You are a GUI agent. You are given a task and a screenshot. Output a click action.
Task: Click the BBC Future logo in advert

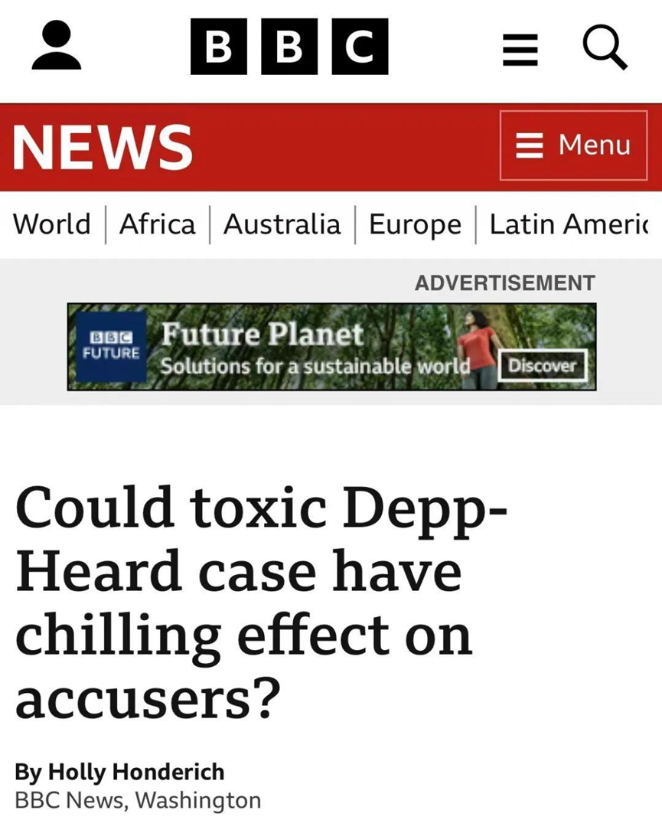tap(111, 346)
